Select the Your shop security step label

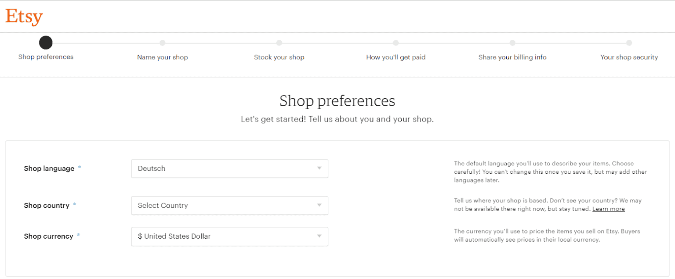click(629, 57)
